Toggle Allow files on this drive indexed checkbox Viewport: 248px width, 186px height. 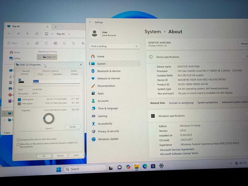[x=18, y=144]
